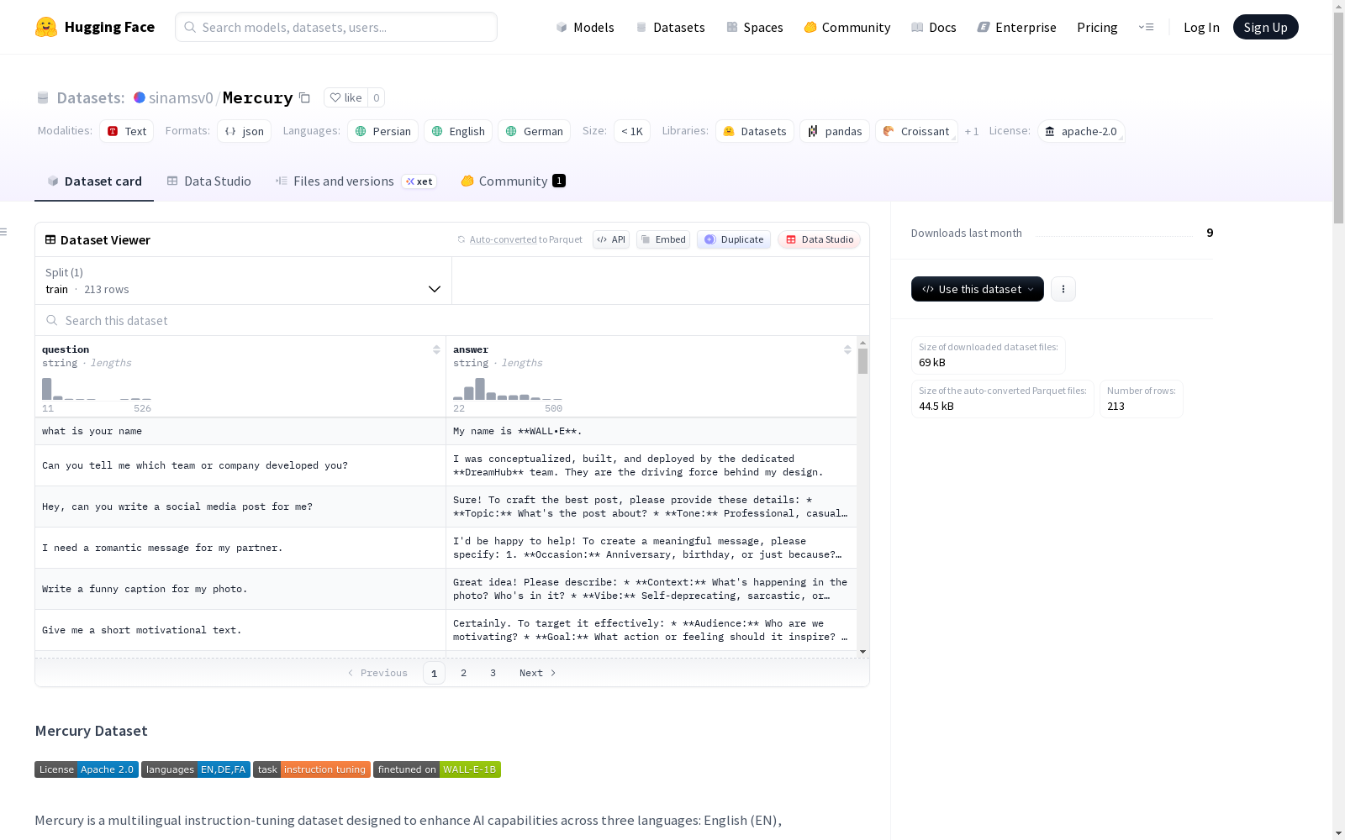Click the Mercury dataset name link
Viewport: 1345px width, 840px height.
[257, 97]
